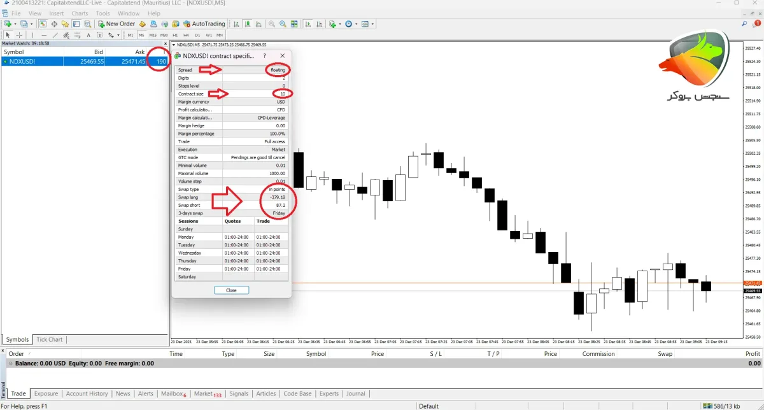Image resolution: width=764 pixels, height=410 pixels.
Task: Open the Market tab in Terminal
Action: coord(208,393)
